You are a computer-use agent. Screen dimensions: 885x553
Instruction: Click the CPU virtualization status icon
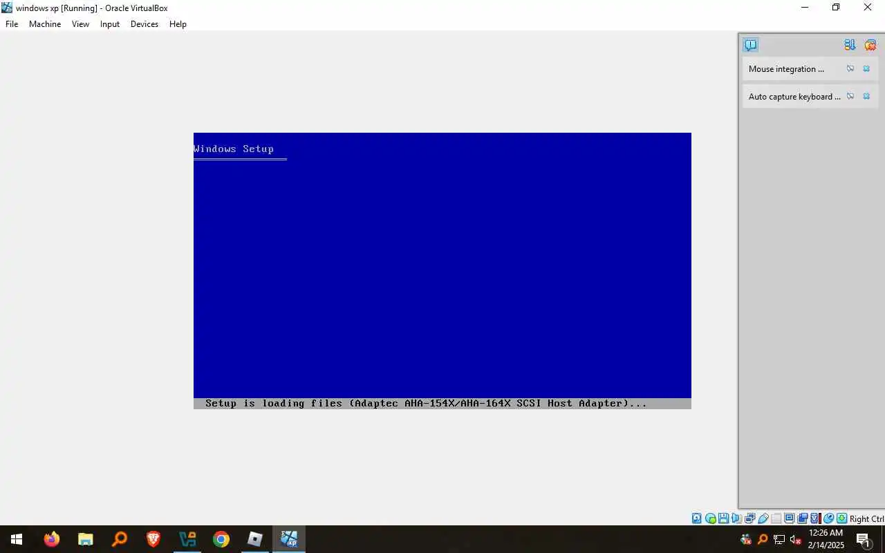coord(816,518)
